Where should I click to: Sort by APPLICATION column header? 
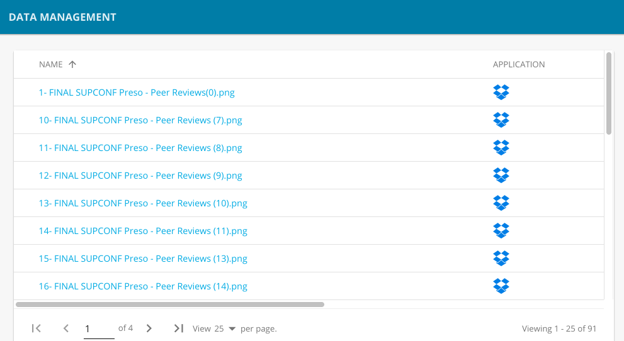519,64
